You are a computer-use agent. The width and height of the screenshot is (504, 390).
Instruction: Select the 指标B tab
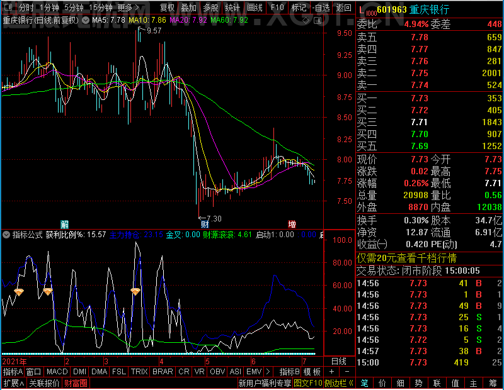point(290,372)
